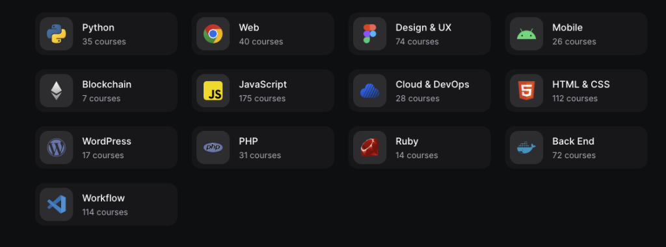Image resolution: width=666 pixels, height=247 pixels.
Task: Click the '114 courses' text
Action: point(105,212)
